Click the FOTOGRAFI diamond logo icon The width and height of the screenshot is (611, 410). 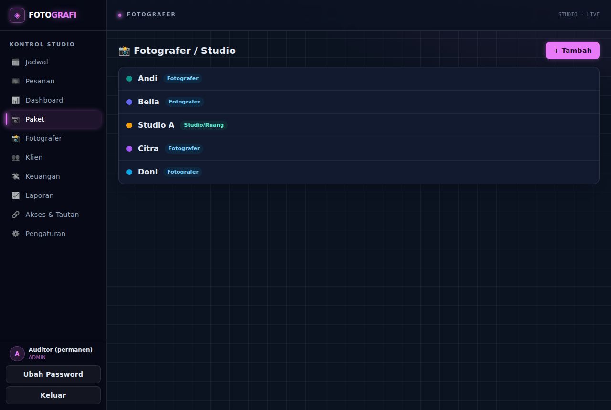click(x=17, y=15)
